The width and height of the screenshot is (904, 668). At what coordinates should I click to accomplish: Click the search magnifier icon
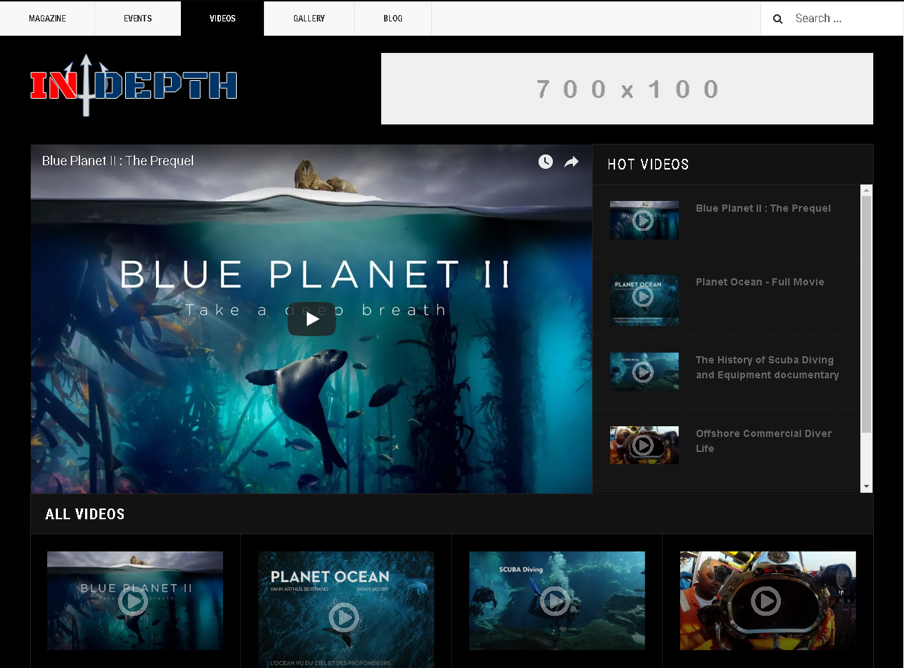tap(777, 19)
